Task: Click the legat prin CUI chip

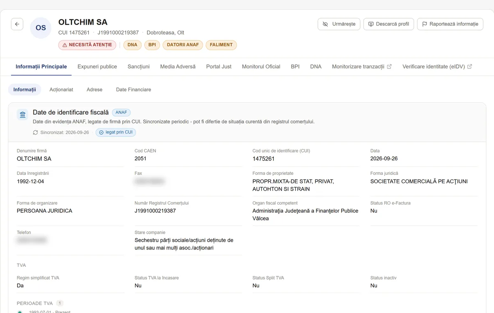Action: pos(116,132)
